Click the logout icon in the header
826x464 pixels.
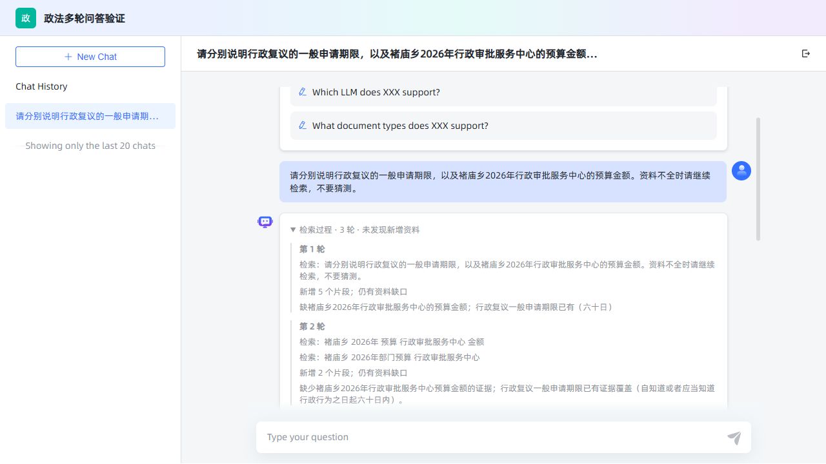pos(805,53)
